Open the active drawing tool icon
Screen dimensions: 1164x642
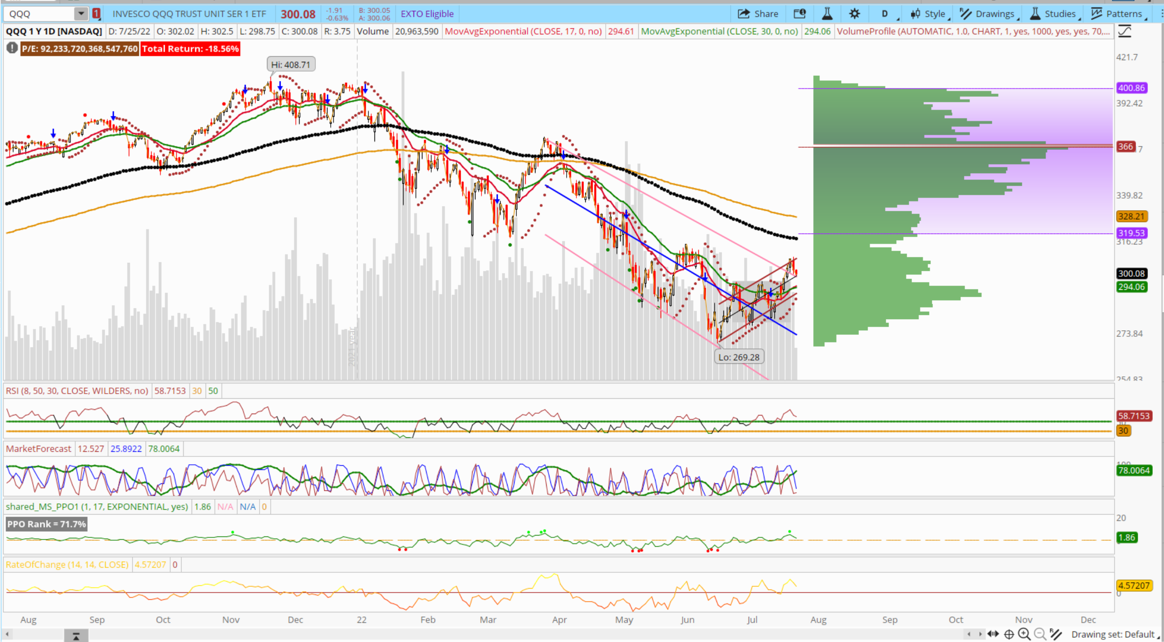pos(1056,634)
